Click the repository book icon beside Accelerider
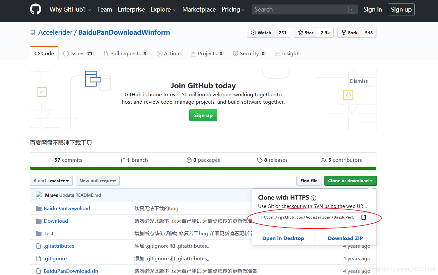This screenshot has height=275, width=438. click(33, 33)
